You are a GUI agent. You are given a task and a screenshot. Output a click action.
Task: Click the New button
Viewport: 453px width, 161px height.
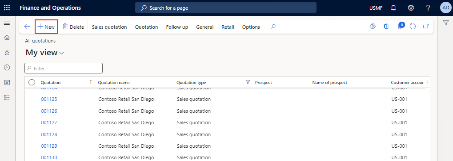pos(47,27)
